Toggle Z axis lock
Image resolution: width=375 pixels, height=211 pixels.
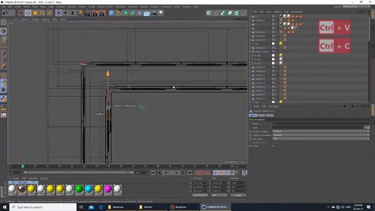coord(73,13)
